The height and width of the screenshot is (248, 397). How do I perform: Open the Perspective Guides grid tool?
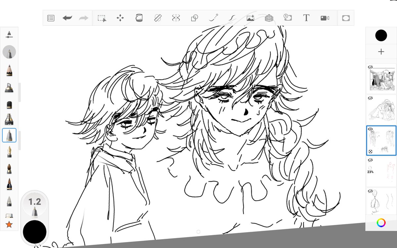click(269, 18)
